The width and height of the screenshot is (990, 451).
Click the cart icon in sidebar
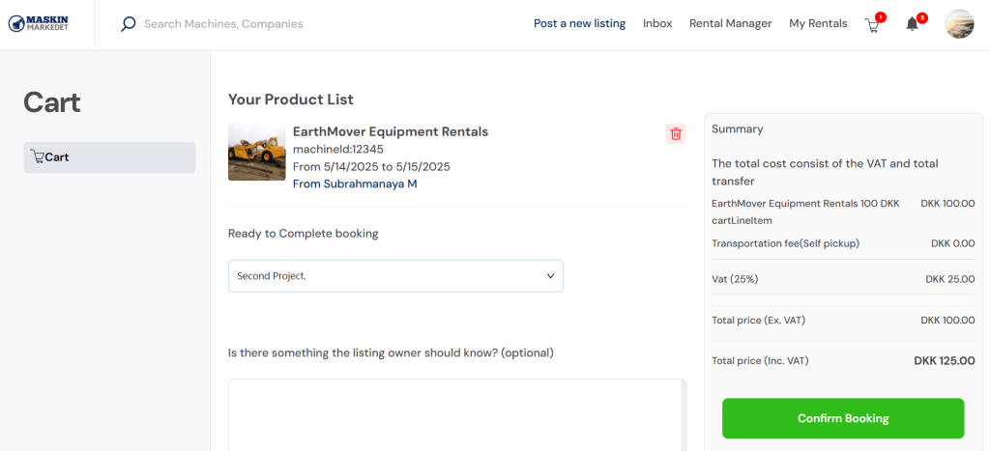pyautogui.click(x=38, y=157)
